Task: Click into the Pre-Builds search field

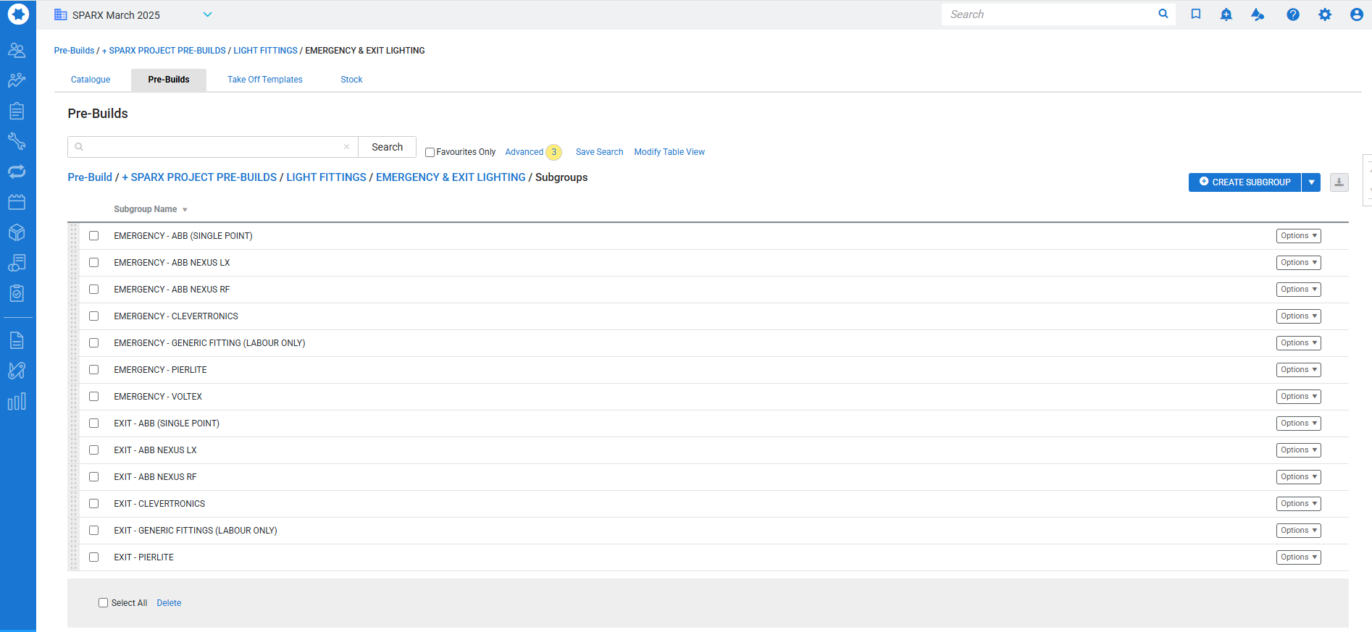Action: click(x=210, y=147)
